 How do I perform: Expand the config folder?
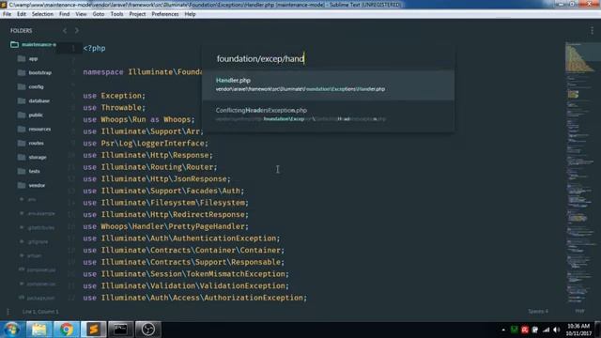[31, 86]
